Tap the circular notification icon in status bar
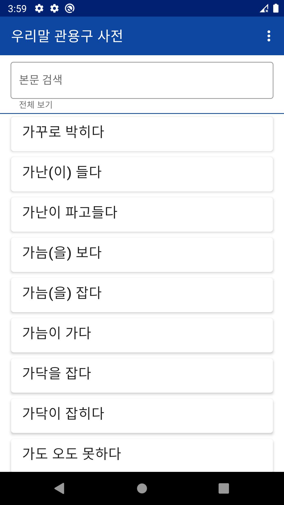 70,8
